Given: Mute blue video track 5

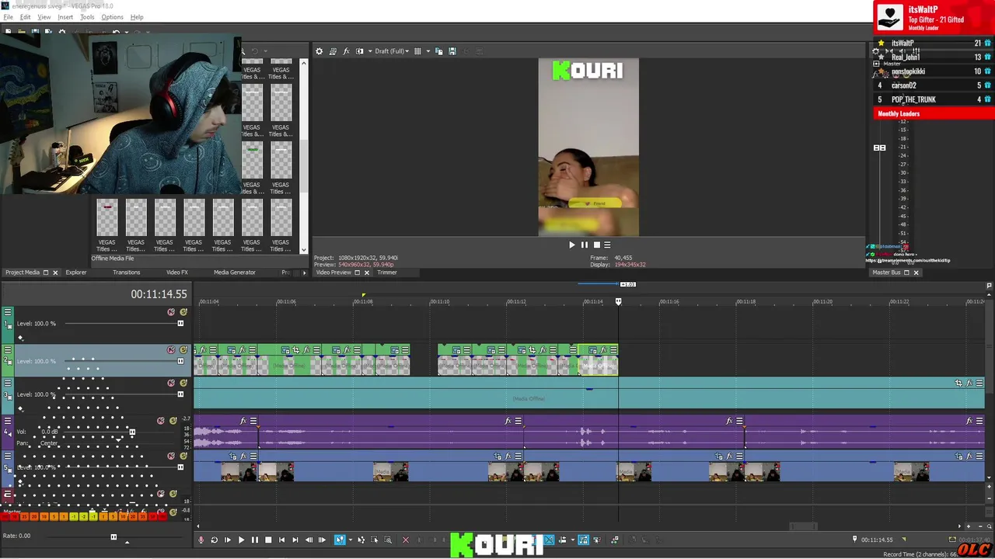Looking at the screenshot, I should click(171, 456).
